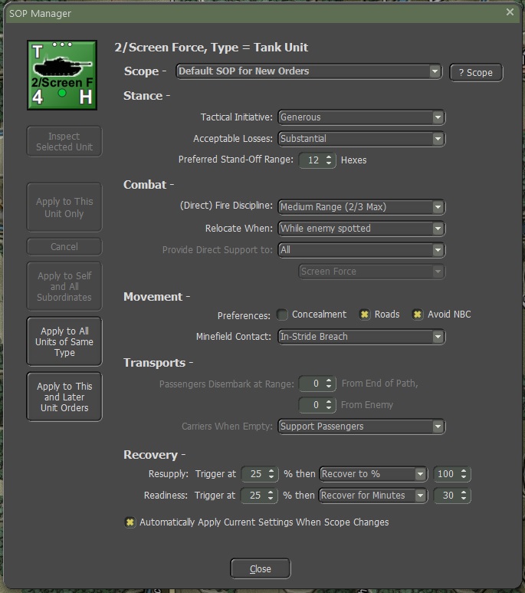Uncheck the Roads movement preference
525x593 pixels.
[364, 315]
